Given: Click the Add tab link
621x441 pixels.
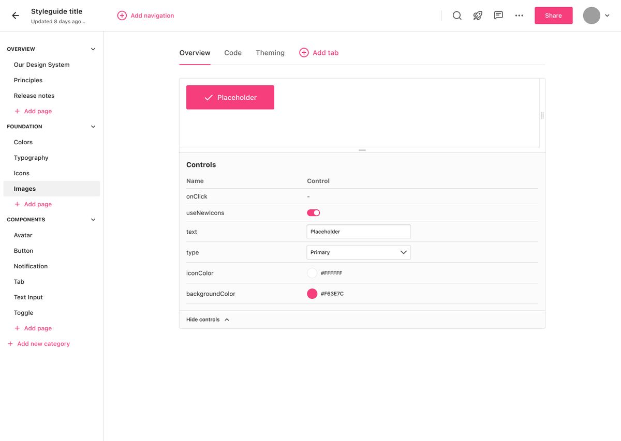Looking at the screenshot, I should (x=326, y=53).
